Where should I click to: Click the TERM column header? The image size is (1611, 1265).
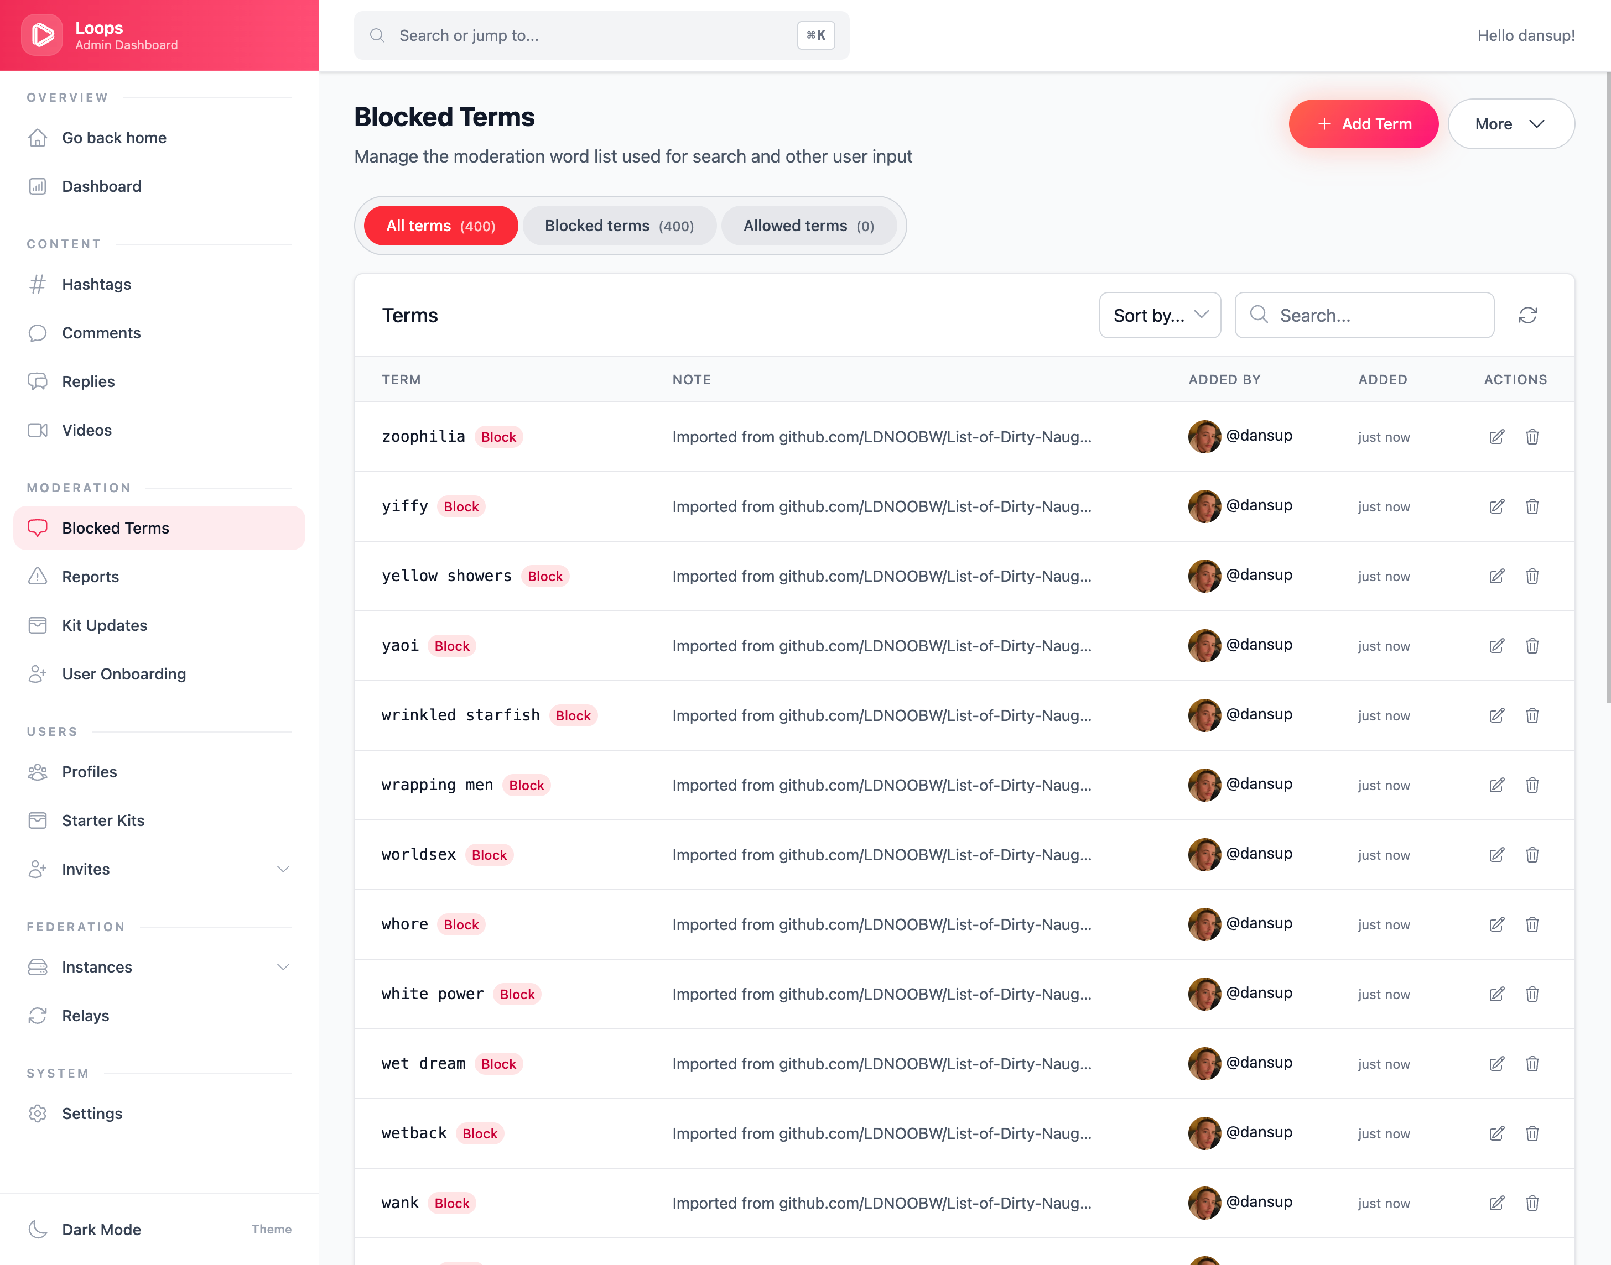401,380
